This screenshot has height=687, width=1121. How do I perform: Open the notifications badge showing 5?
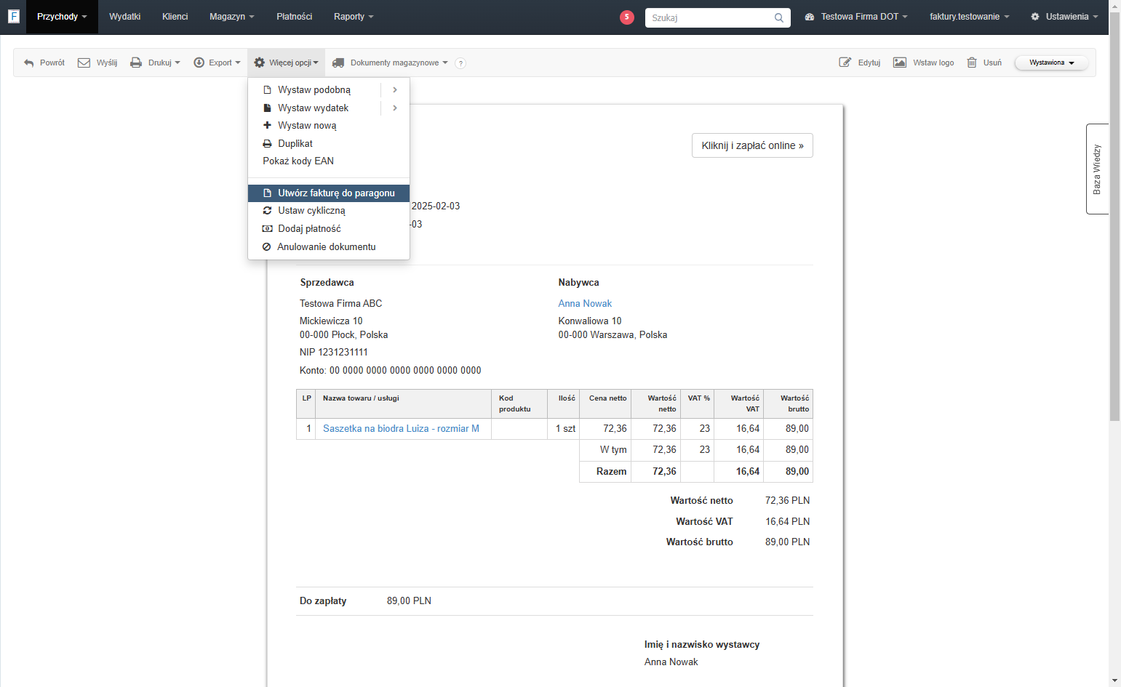627,17
